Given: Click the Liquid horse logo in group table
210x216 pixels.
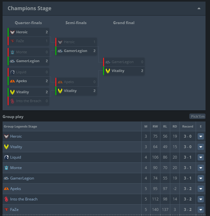Looking at the screenshot, I should click(x=6, y=157).
